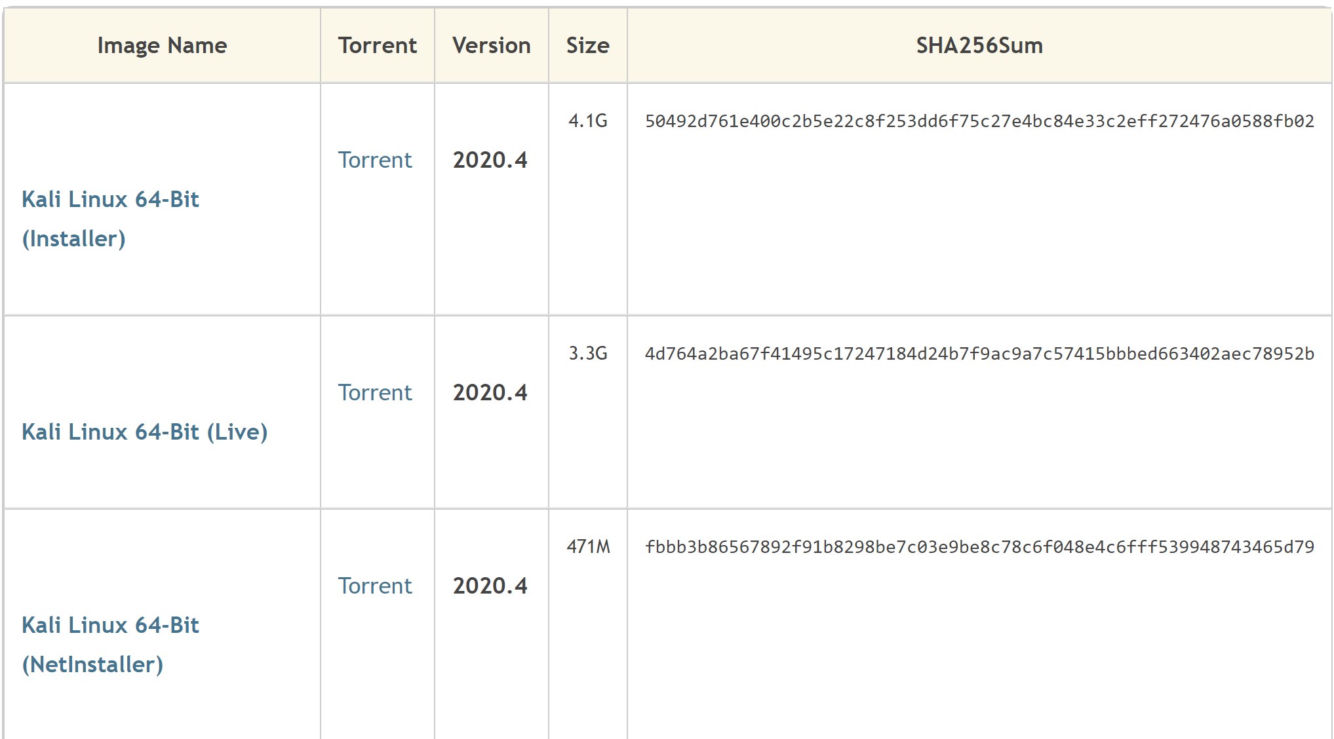This screenshot has height=739, width=1334.
Task: Click the Installer SHA256 hash starting 50492d76
Action: [x=979, y=121]
